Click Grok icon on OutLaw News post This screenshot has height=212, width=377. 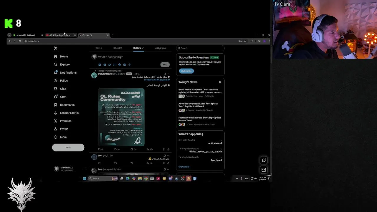[164, 74]
